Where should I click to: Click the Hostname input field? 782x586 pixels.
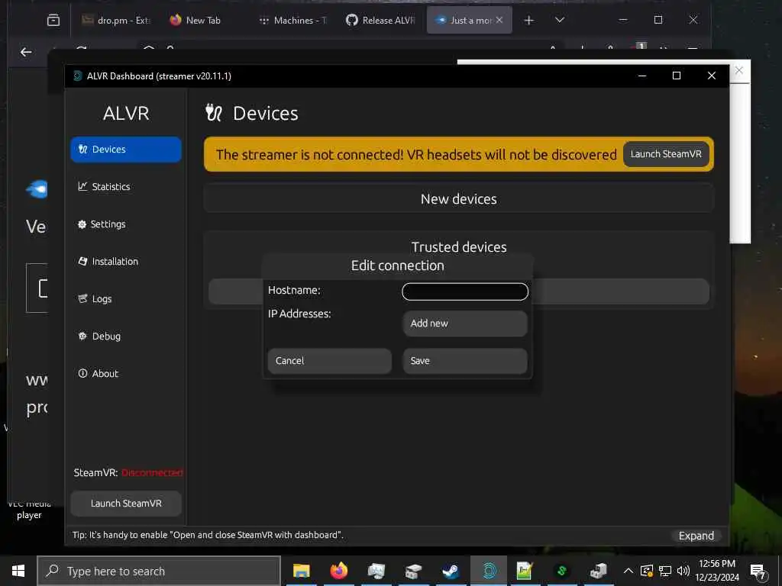click(465, 291)
